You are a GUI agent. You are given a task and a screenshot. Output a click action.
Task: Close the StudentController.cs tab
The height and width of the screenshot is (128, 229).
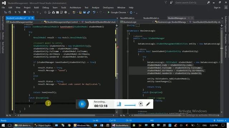click(x=32, y=18)
